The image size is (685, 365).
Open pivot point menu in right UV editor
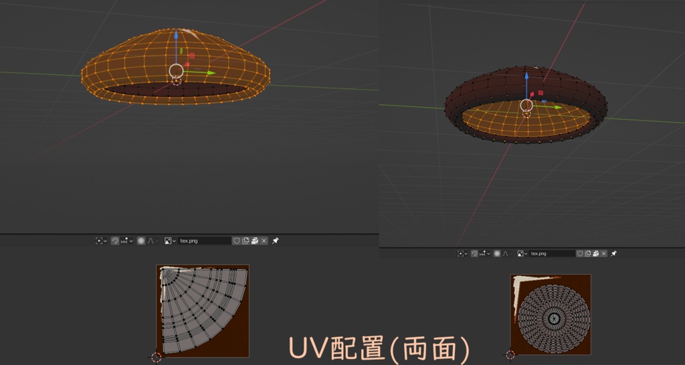[x=462, y=254]
